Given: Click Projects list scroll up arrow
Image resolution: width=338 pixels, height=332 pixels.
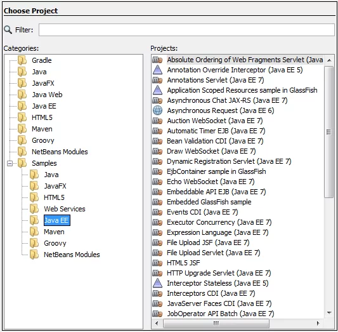Looking at the screenshot, I should coord(329,60).
